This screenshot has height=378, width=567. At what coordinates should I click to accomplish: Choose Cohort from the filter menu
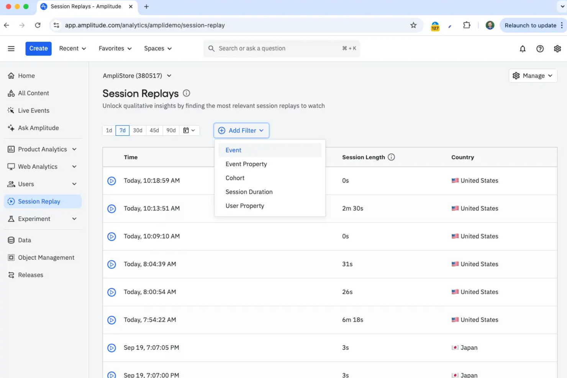coord(270,178)
